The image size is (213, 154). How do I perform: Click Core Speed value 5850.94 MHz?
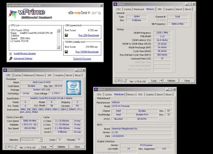[x=30, y=121]
